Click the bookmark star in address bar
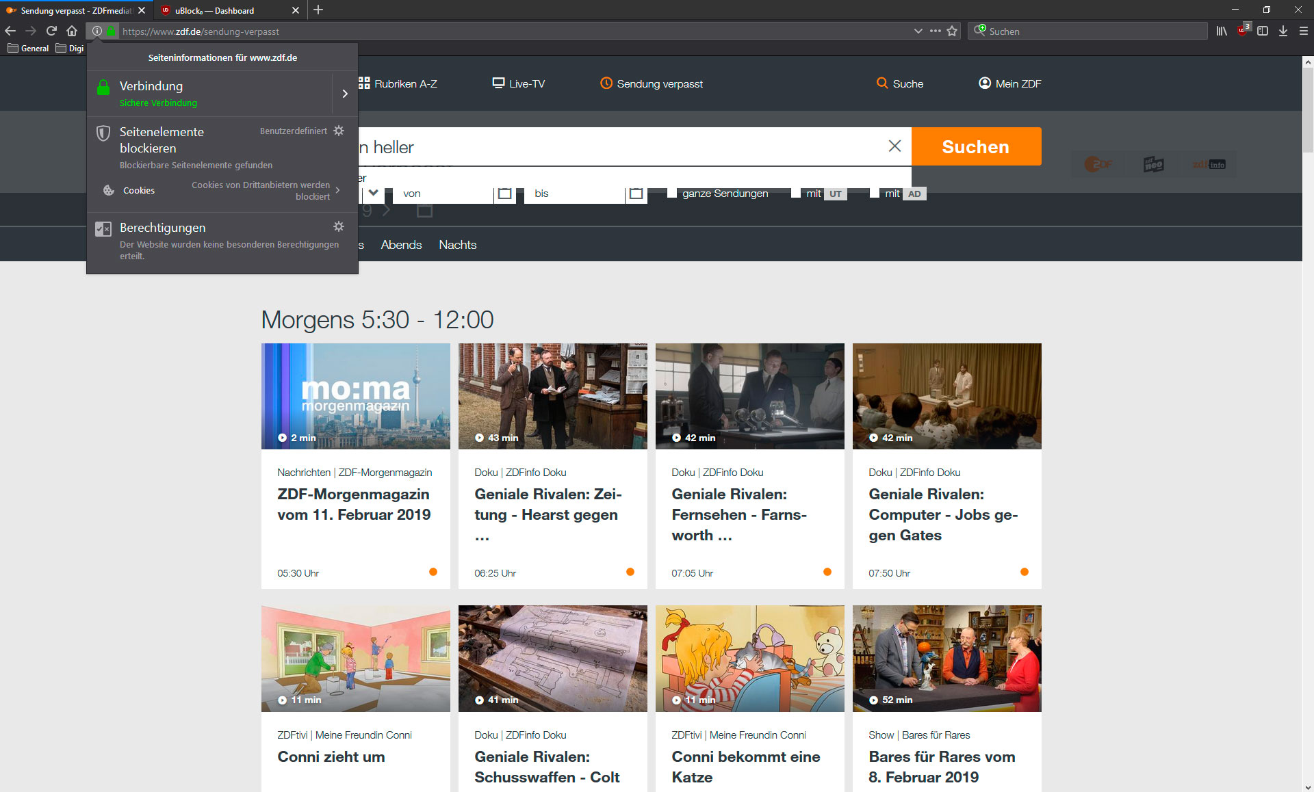 [x=952, y=31]
